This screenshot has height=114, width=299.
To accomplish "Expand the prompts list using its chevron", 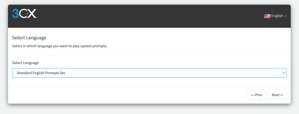I will tap(284, 73).
